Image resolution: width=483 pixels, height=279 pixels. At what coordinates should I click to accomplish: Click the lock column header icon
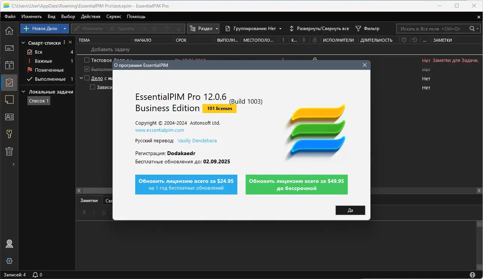[x=315, y=40]
